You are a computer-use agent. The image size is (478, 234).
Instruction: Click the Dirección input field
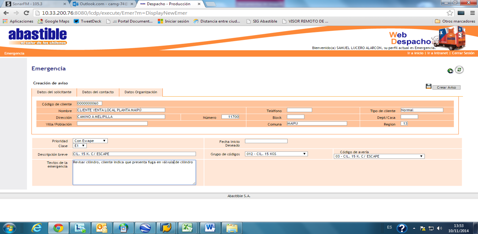tap(121, 117)
